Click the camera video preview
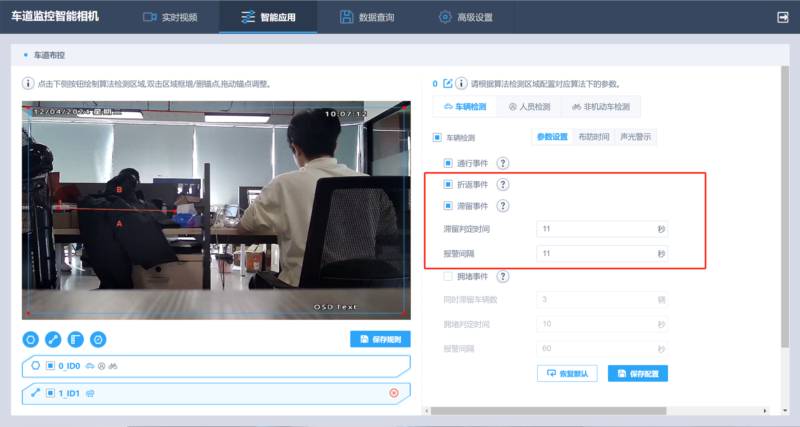The height and width of the screenshot is (427, 800). click(x=216, y=210)
